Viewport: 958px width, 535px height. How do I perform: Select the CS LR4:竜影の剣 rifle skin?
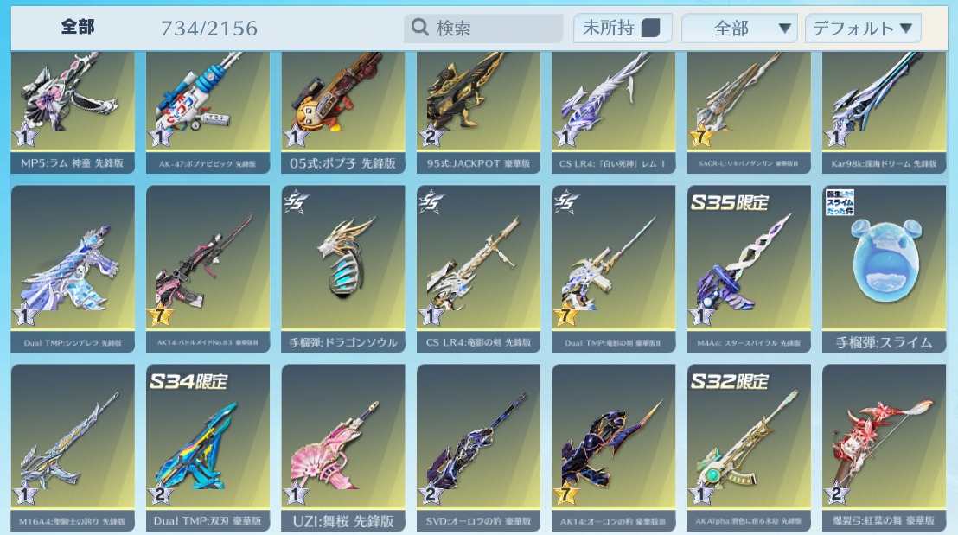point(478,269)
